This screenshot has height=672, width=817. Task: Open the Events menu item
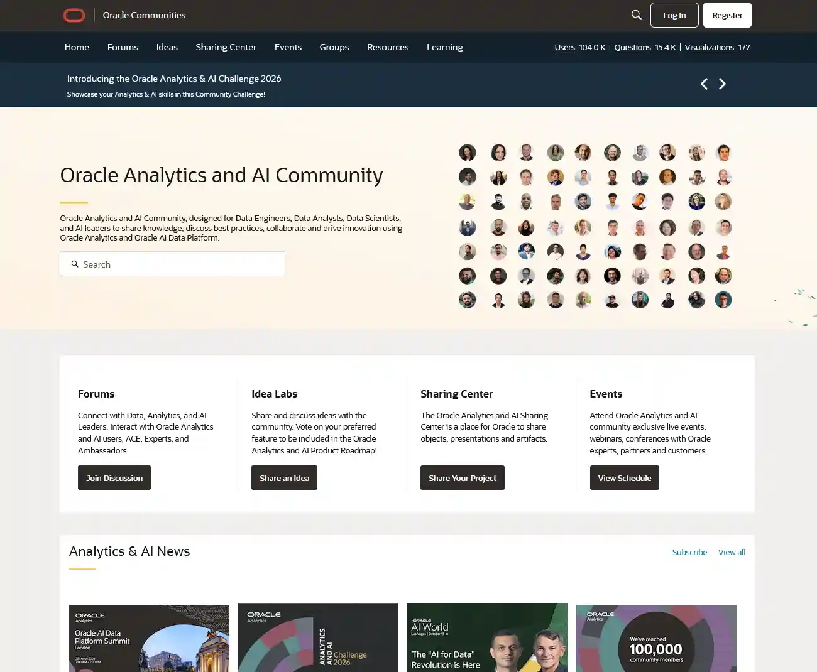pyautogui.click(x=288, y=47)
